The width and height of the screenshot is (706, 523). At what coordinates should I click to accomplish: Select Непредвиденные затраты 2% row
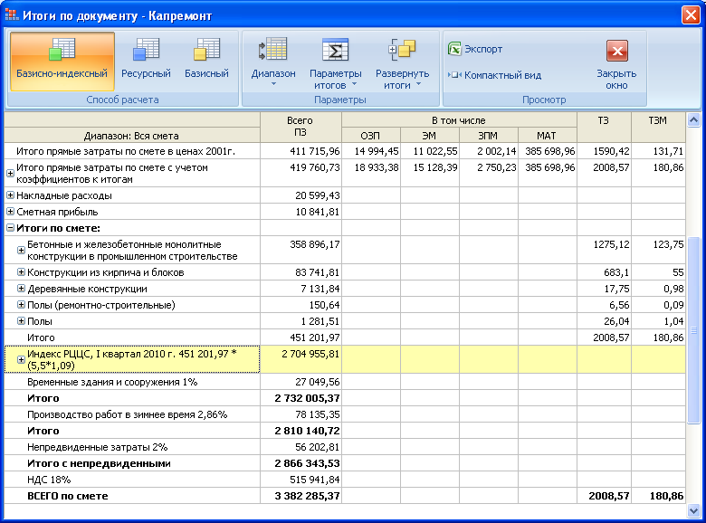coord(345,447)
